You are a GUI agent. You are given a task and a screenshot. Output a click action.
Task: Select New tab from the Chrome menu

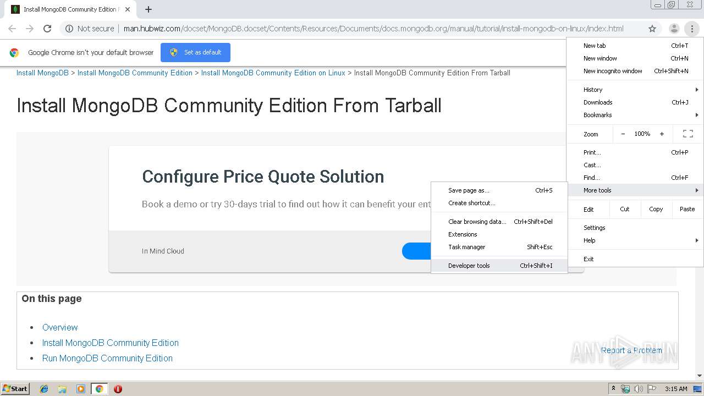click(x=635, y=46)
